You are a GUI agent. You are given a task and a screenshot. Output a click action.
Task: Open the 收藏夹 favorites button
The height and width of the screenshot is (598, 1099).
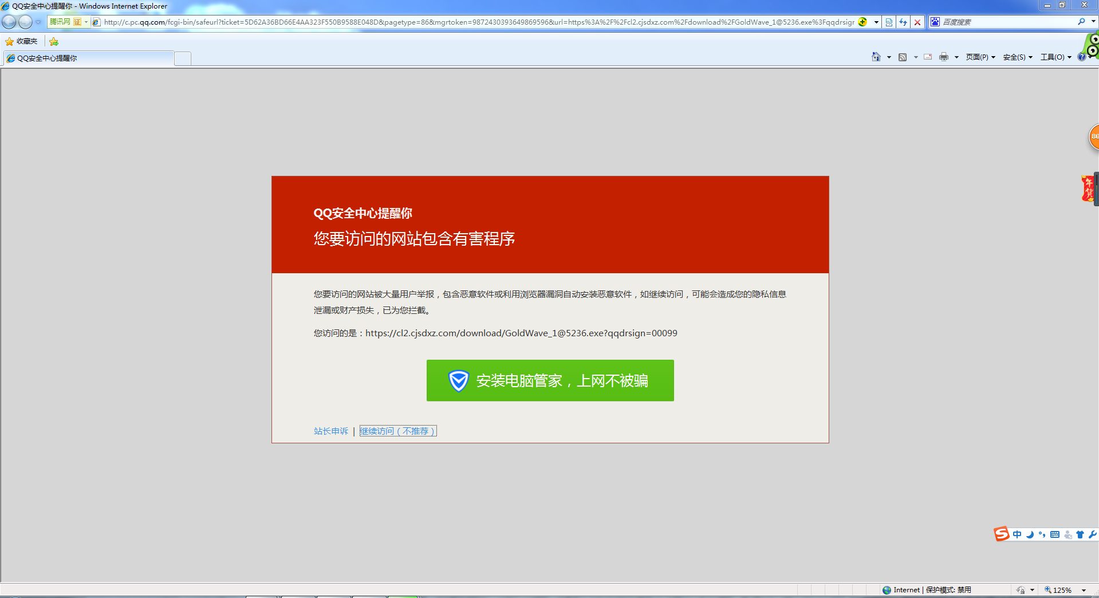pos(21,41)
